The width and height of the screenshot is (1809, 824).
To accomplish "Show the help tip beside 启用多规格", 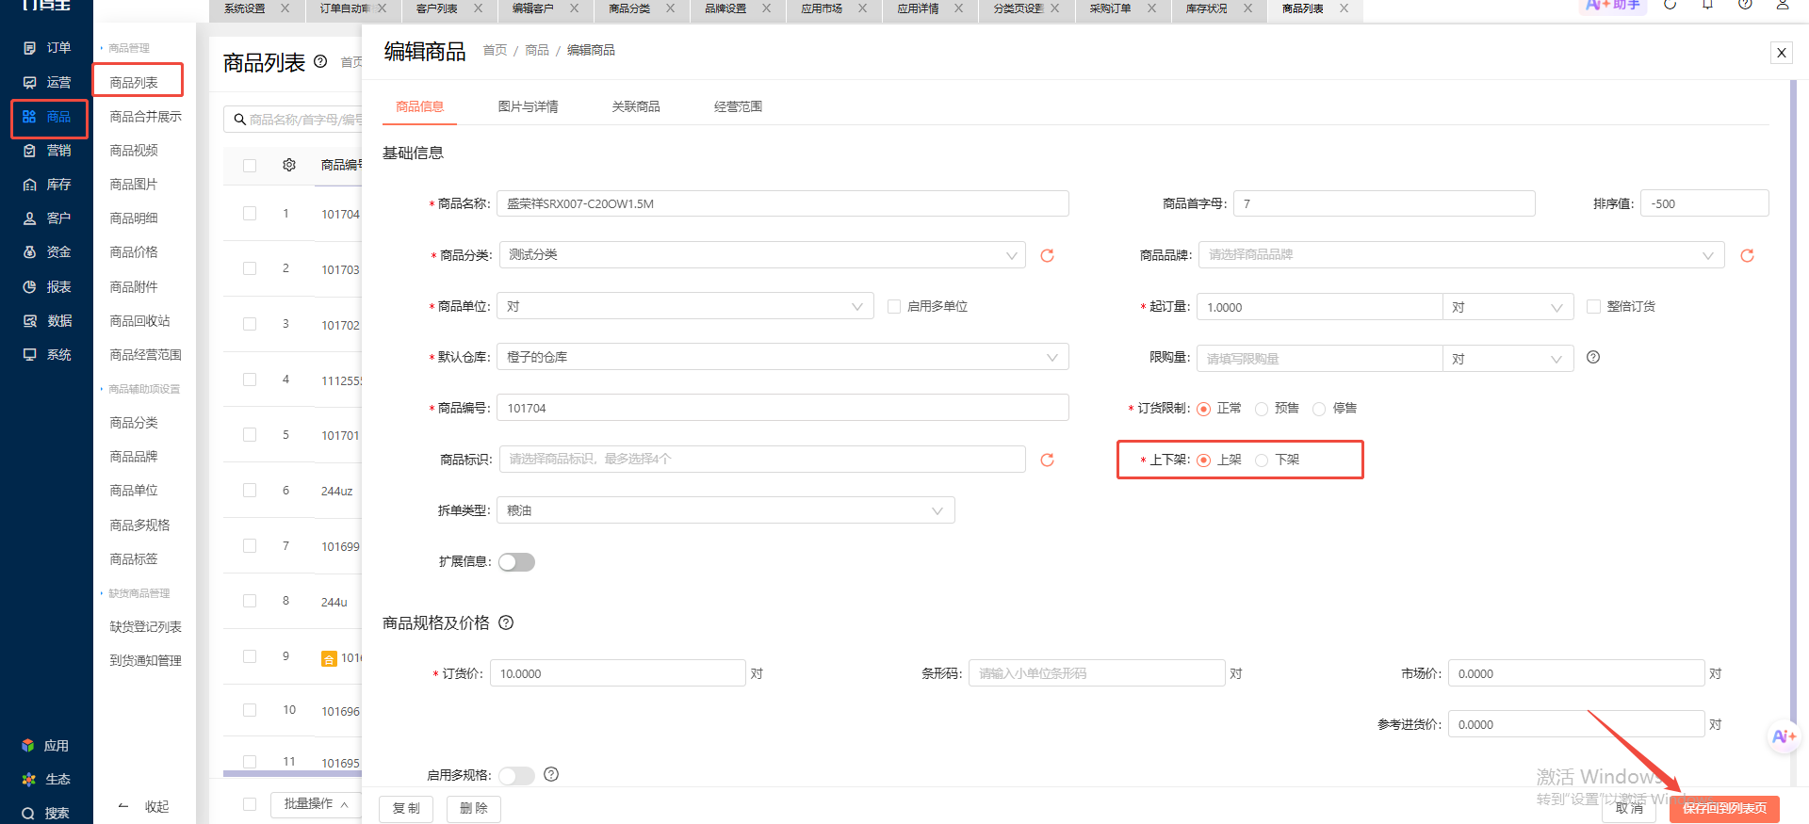I will (551, 774).
